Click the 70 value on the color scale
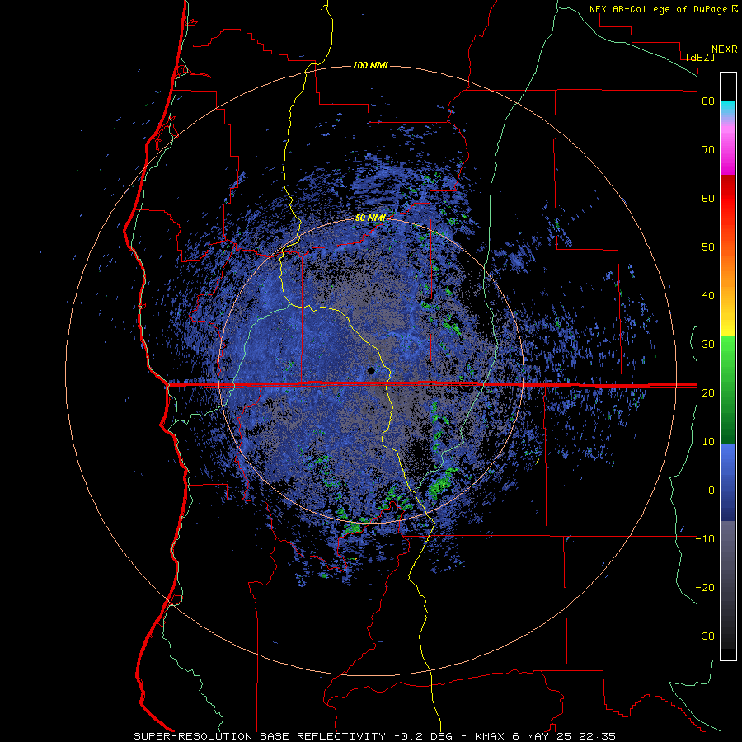Viewport: 742px width, 742px height. pos(708,150)
